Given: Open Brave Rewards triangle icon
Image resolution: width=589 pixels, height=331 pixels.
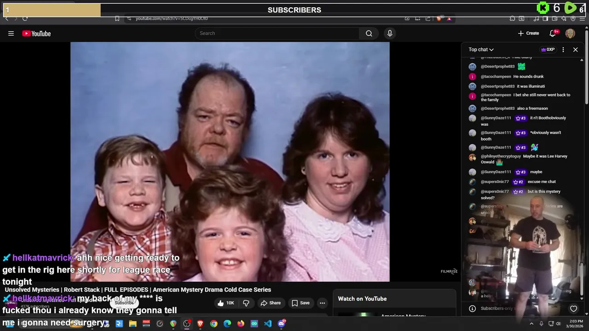Looking at the screenshot, I should click(449, 18).
